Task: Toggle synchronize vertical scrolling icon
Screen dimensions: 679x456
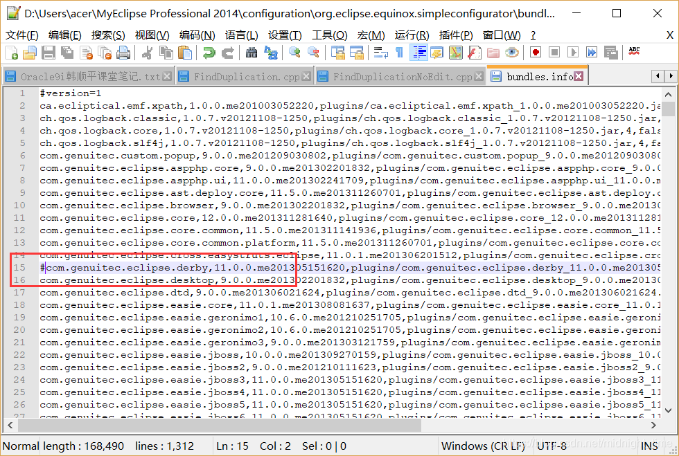Action: [x=338, y=53]
